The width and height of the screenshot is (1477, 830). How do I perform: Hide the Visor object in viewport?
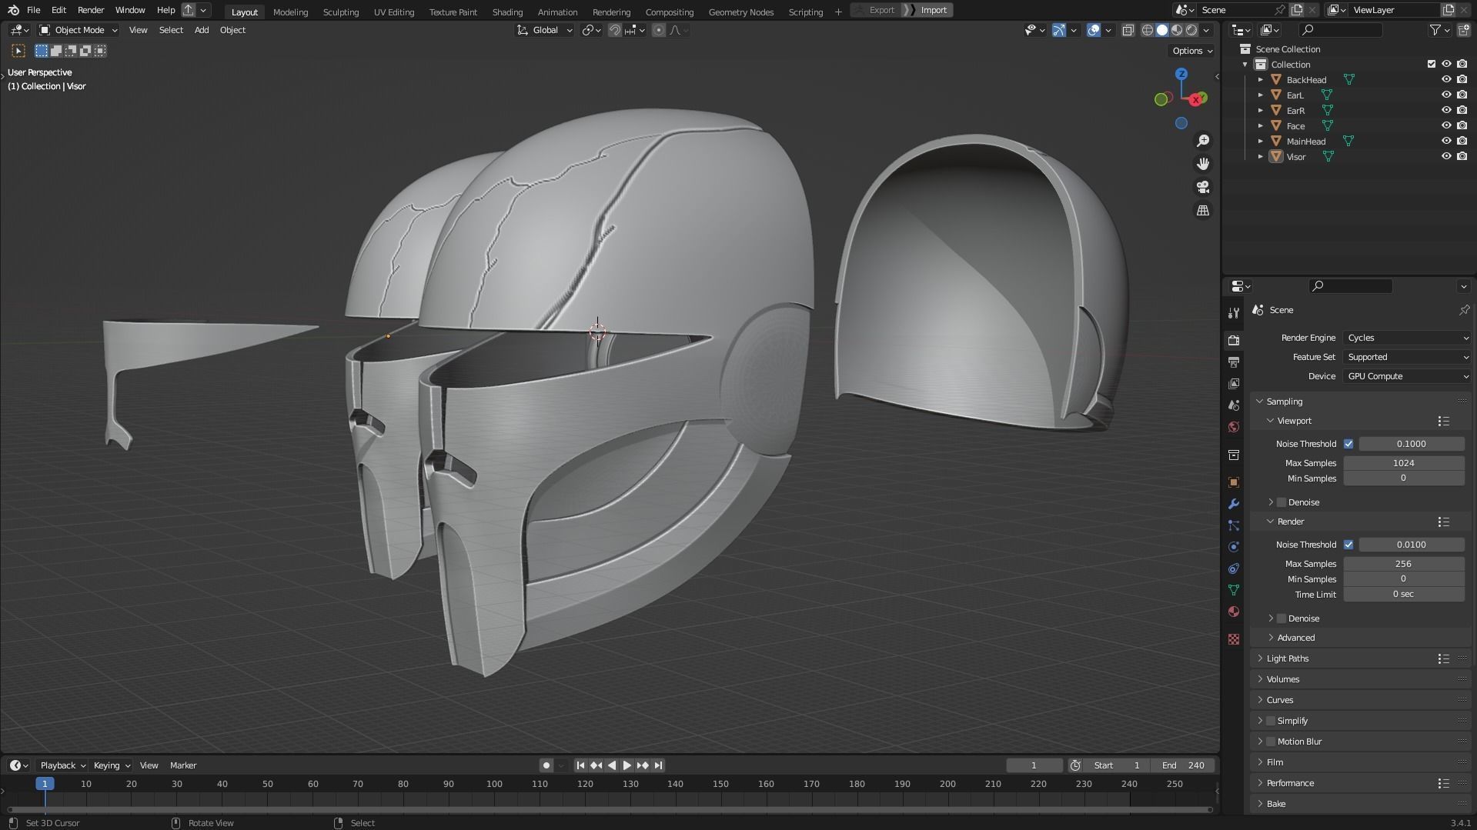click(1446, 156)
